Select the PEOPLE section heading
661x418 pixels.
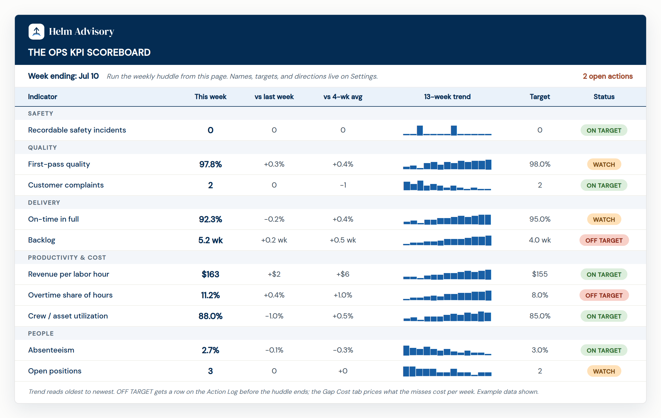pos(41,333)
